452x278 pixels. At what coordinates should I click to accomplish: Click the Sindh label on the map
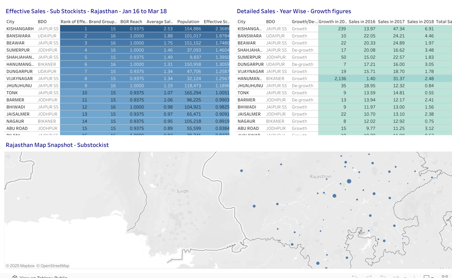(x=183, y=191)
